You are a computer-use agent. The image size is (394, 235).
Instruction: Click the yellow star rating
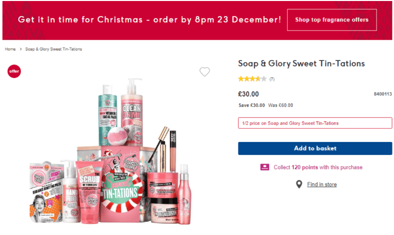(252, 79)
